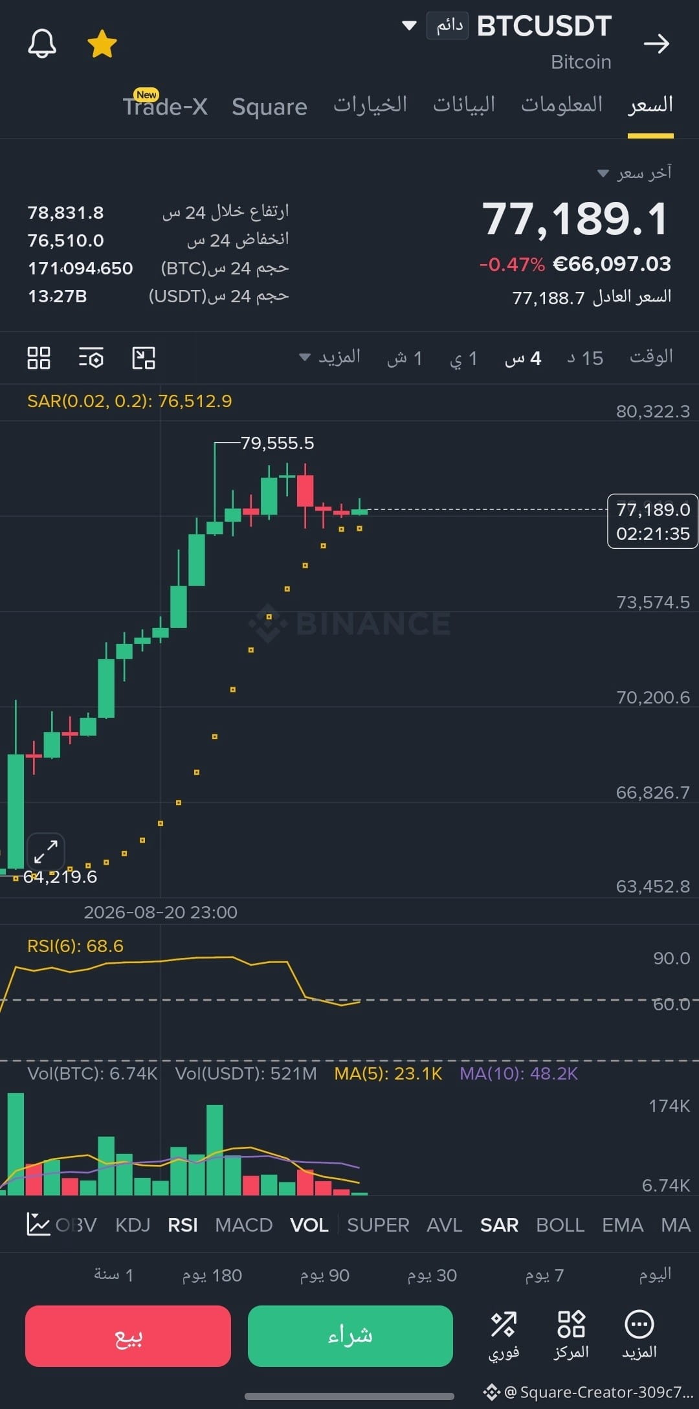
Task: Switch to the السعر tab
Action: (650, 105)
